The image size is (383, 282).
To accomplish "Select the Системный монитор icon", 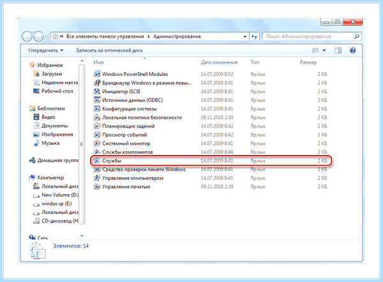I will 97,144.
